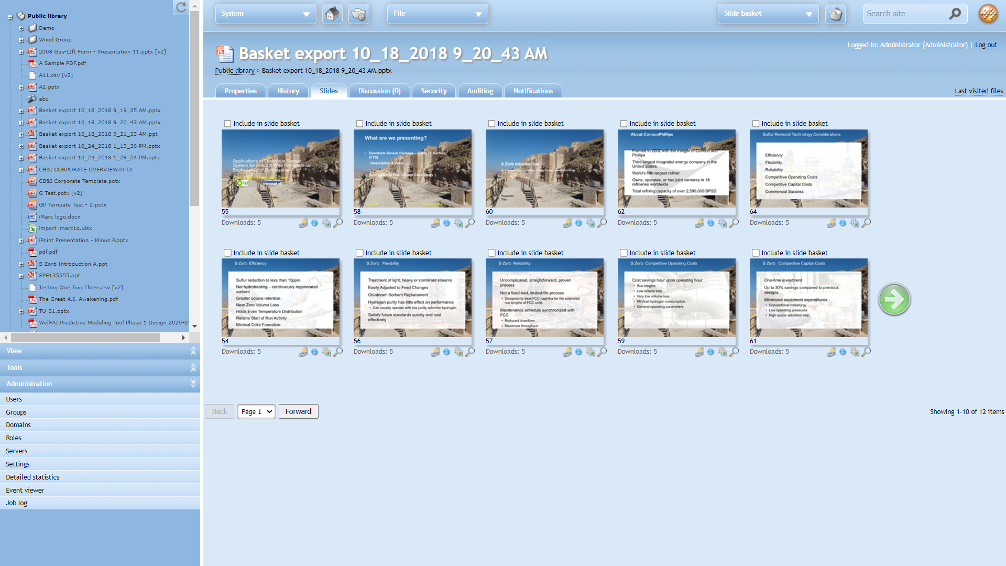Open the Notifications tab
This screenshot has height=566, width=1006.
pos(533,91)
